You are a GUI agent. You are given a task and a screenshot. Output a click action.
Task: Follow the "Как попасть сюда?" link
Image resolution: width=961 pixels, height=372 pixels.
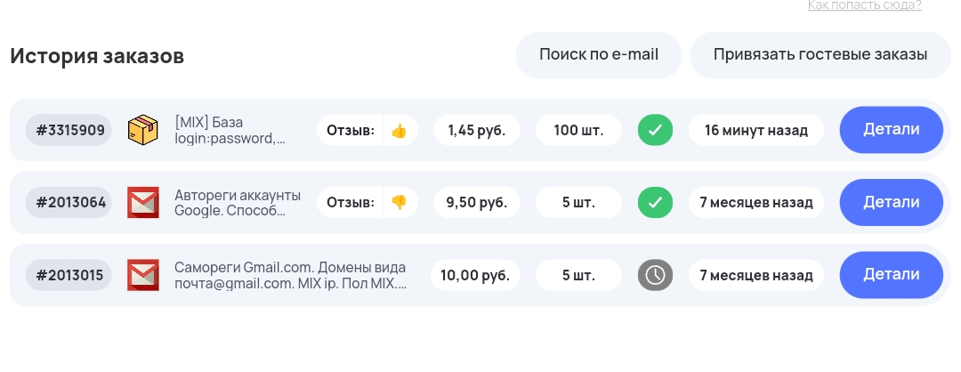pyautogui.click(x=864, y=5)
